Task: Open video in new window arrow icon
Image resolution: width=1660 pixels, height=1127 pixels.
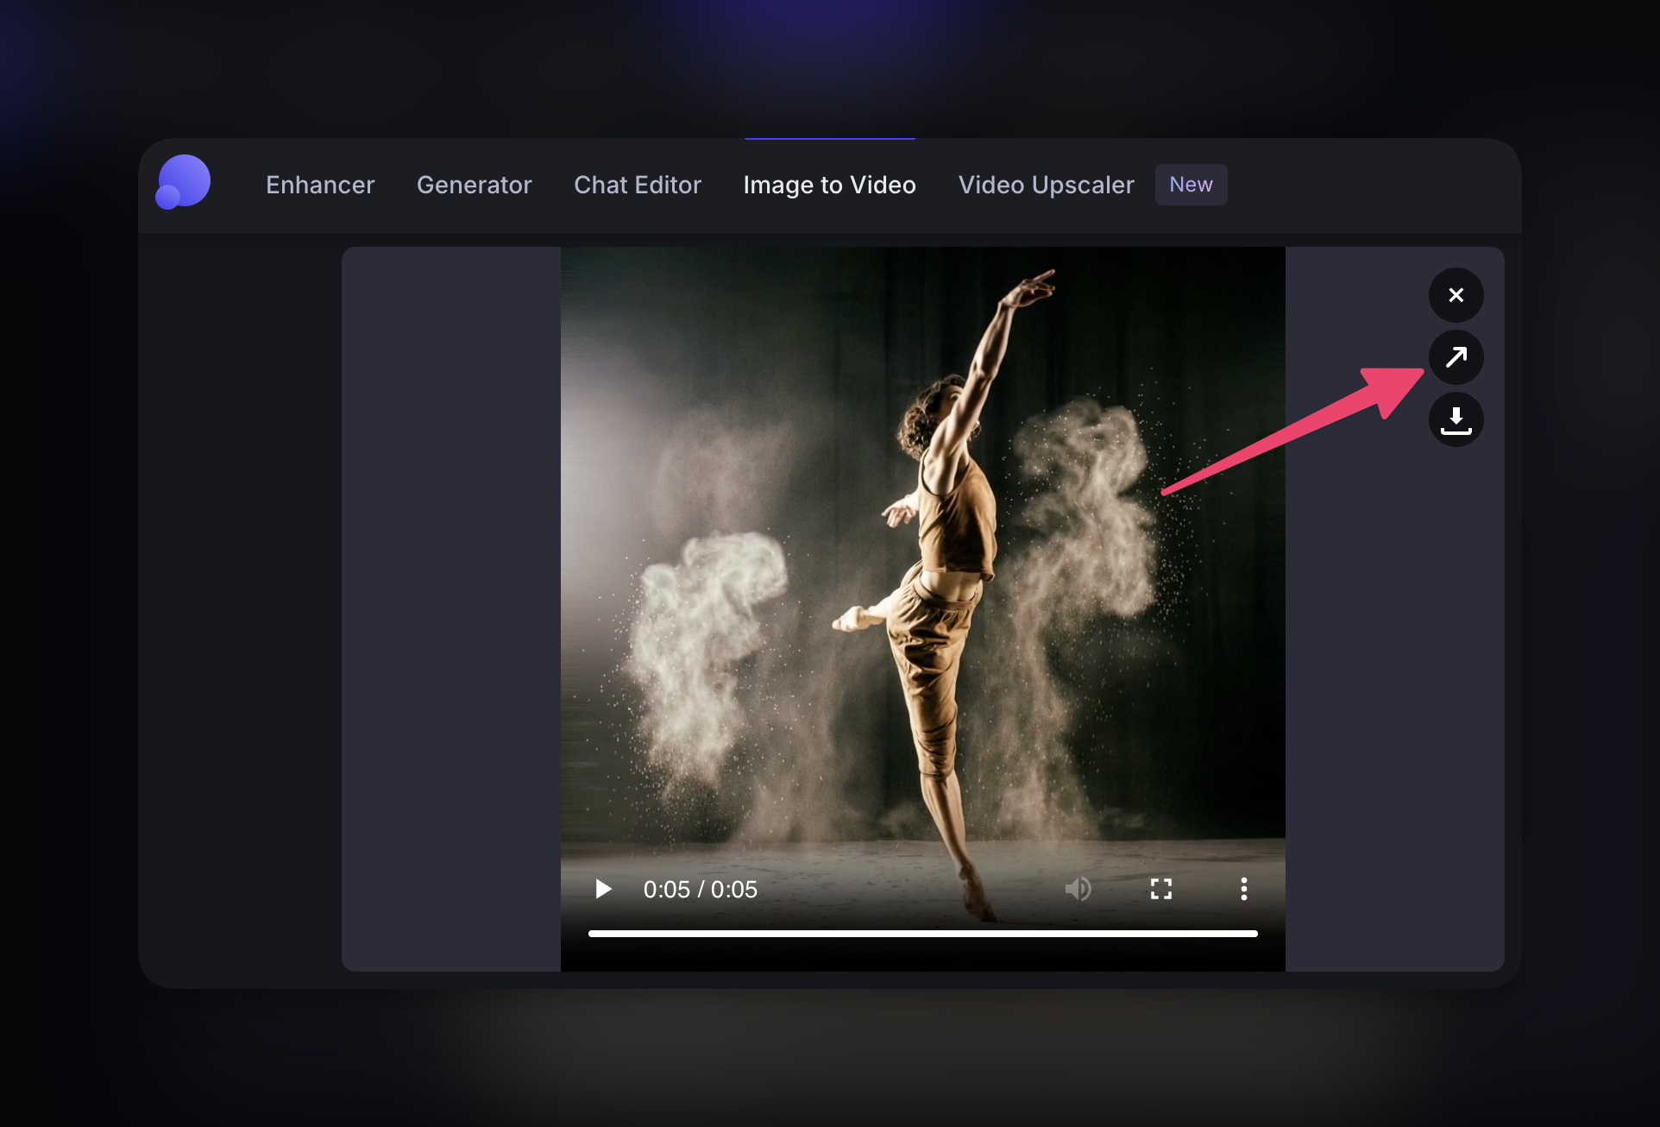Action: pyautogui.click(x=1456, y=357)
